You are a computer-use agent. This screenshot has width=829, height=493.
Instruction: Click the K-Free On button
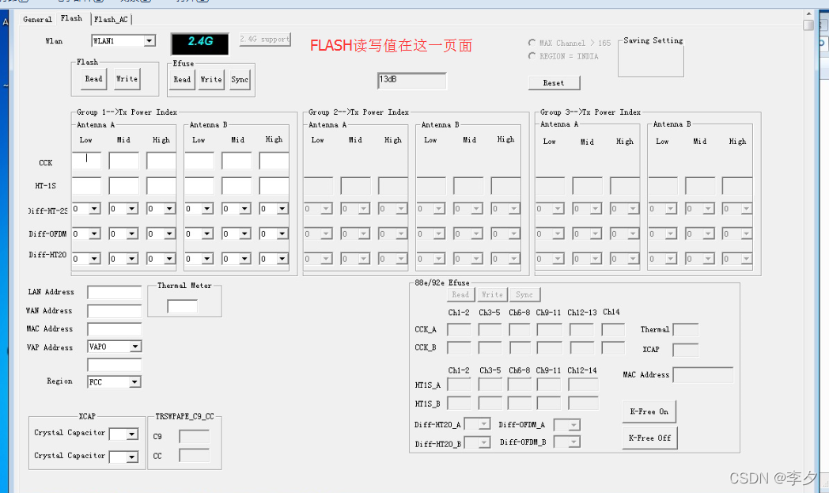[649, 411]
